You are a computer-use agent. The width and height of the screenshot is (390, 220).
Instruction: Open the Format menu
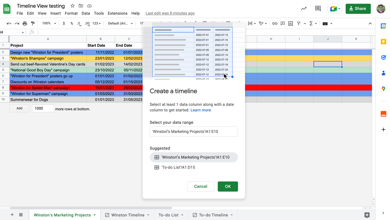coord(71,13)
